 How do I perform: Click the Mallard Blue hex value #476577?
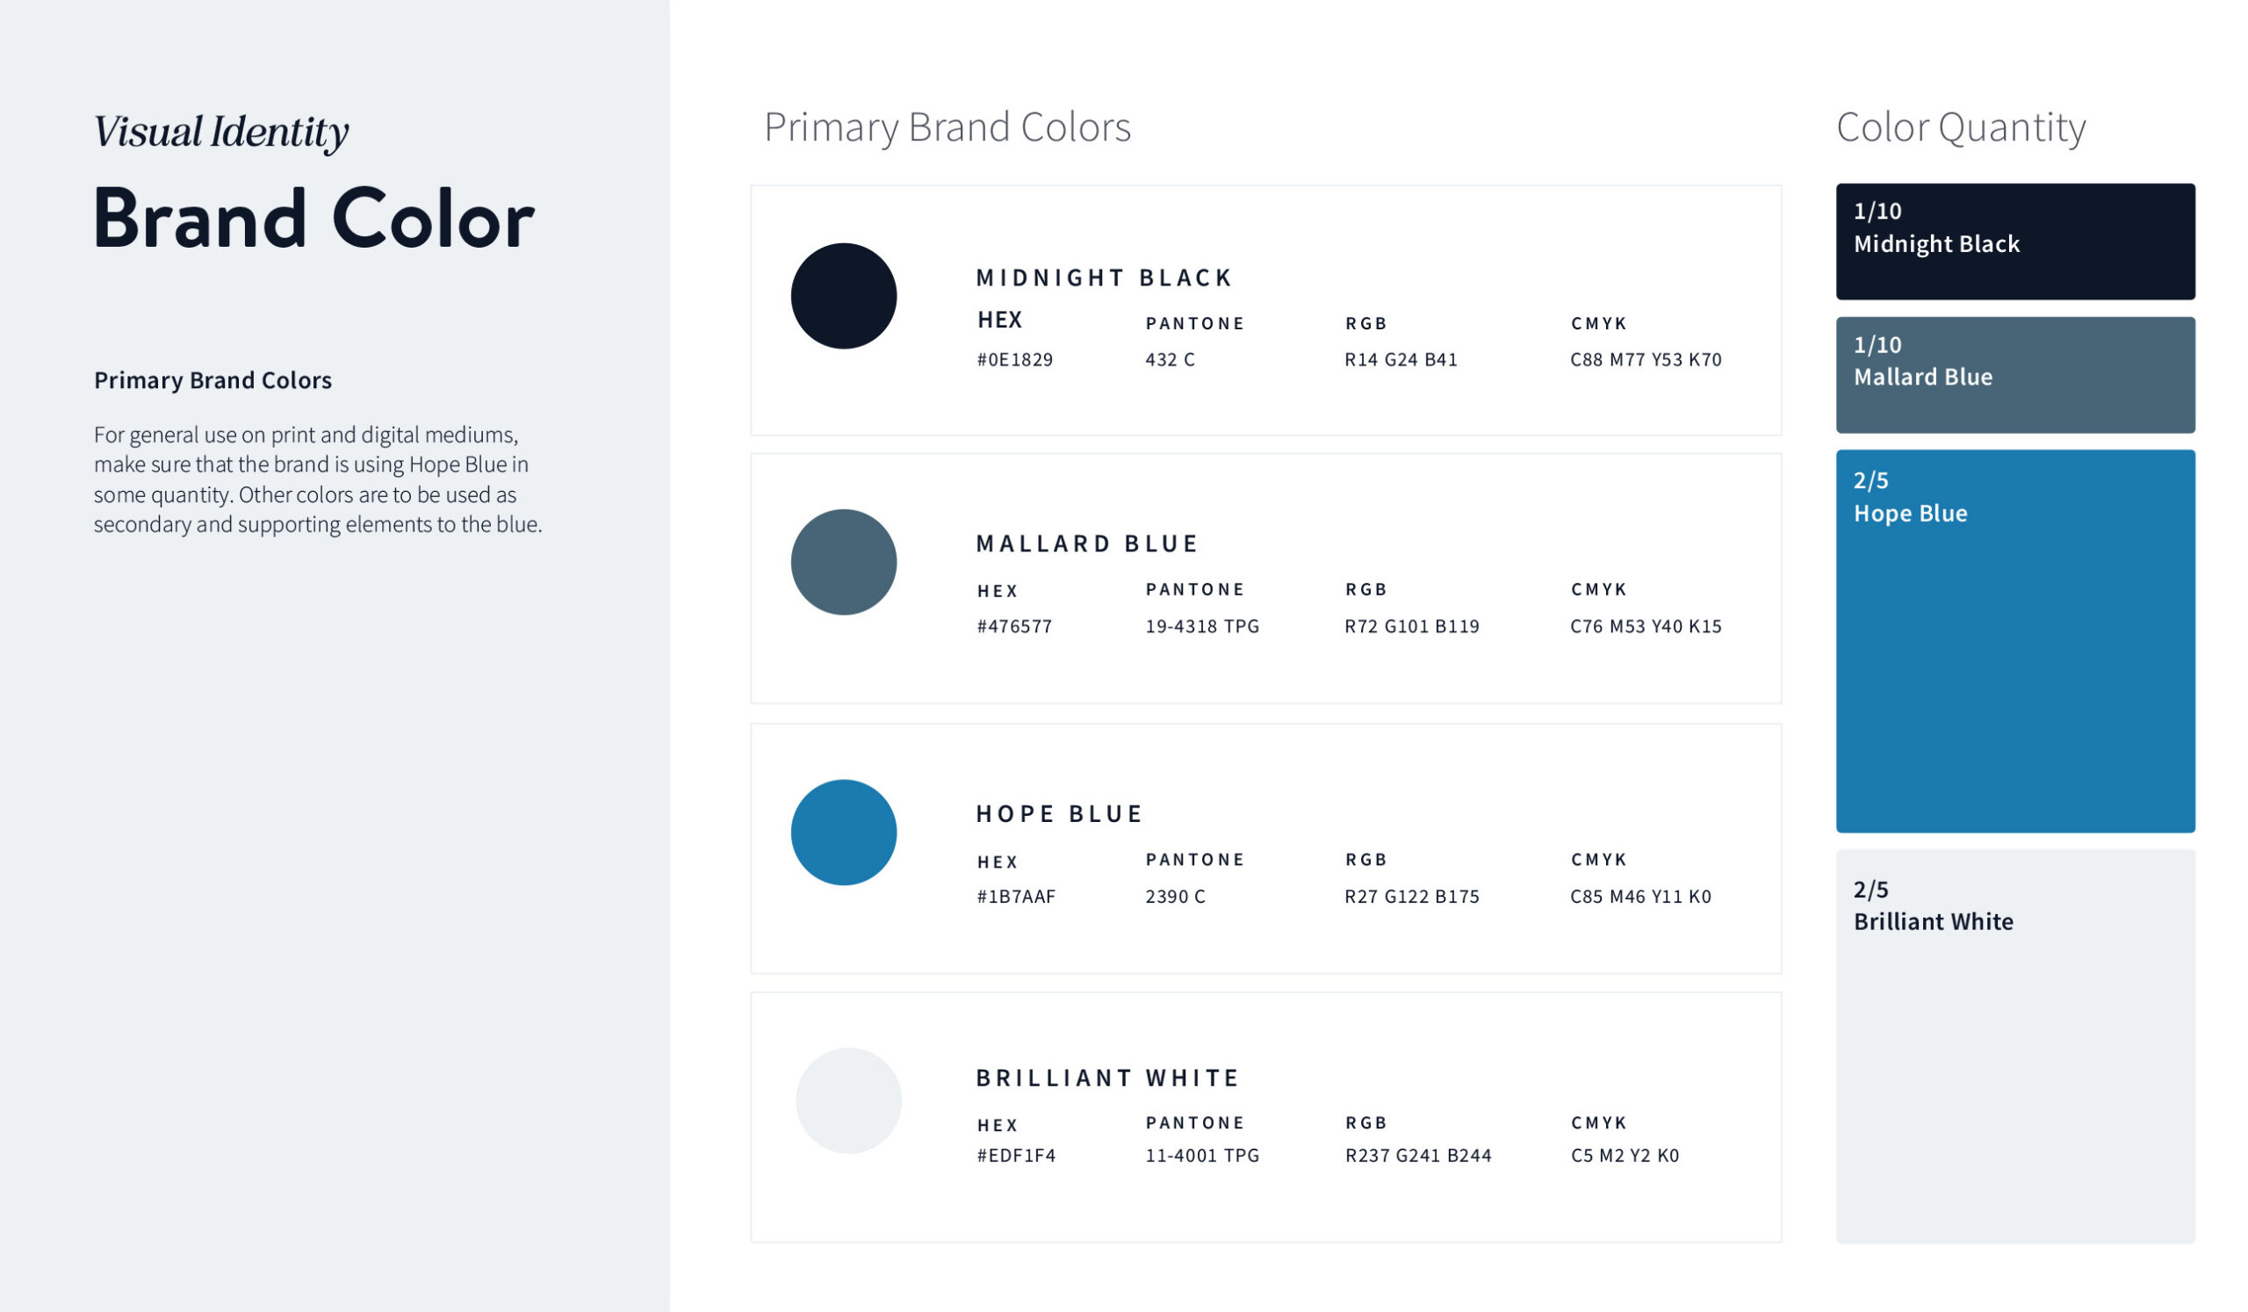pos(1014,626)
